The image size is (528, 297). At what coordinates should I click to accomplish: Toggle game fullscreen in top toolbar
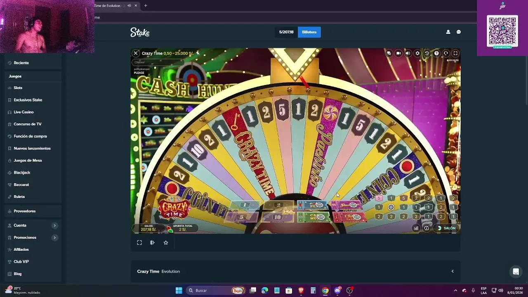[455, 53]
